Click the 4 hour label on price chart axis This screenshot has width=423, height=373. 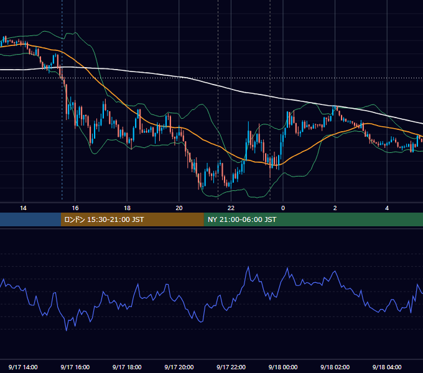point(387,208)
